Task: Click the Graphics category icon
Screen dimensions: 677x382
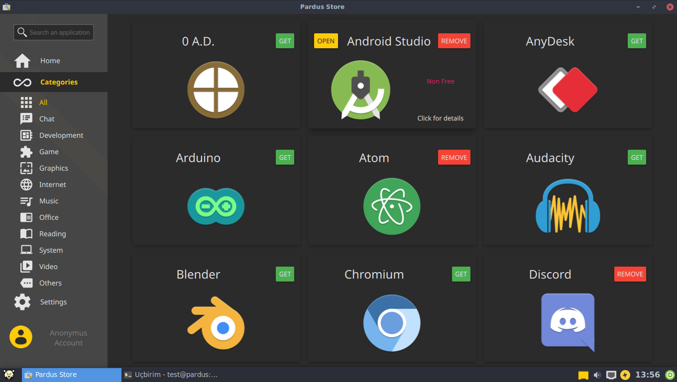Action: point(26,168)
